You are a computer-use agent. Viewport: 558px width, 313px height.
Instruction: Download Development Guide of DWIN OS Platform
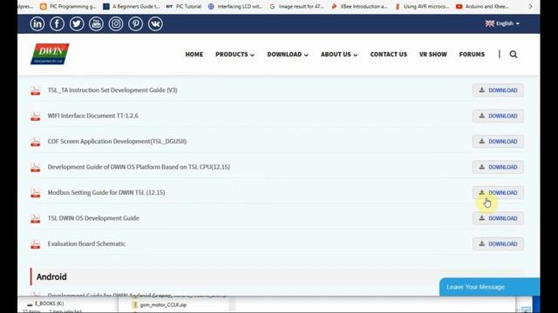[x=498, y=167]
